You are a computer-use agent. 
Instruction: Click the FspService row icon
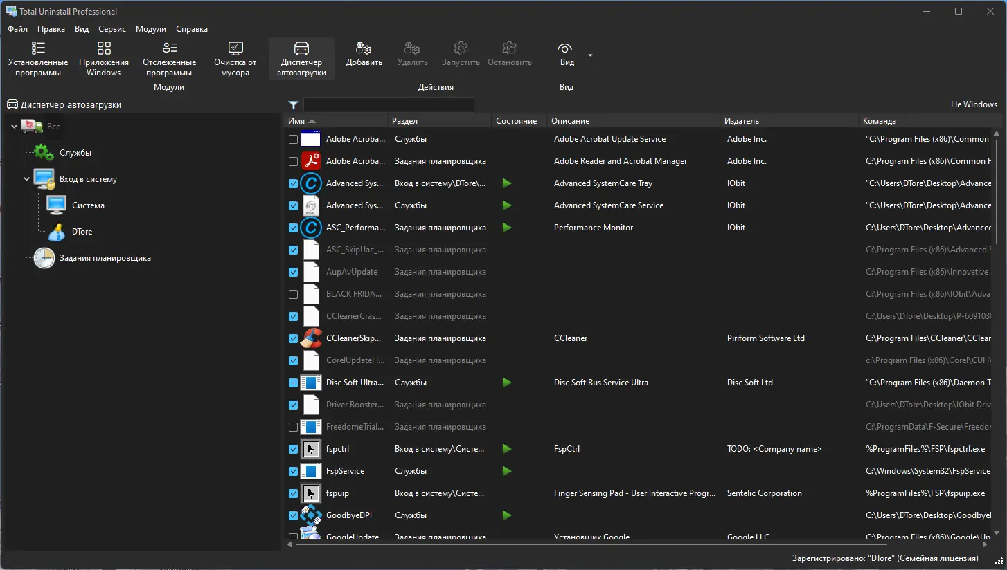click(x=311, y=471)
